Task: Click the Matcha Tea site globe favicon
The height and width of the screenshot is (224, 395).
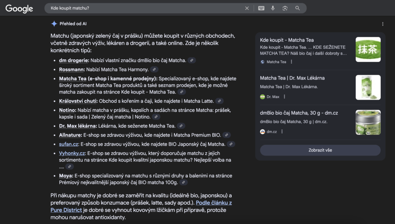Action: pos(263,62)
